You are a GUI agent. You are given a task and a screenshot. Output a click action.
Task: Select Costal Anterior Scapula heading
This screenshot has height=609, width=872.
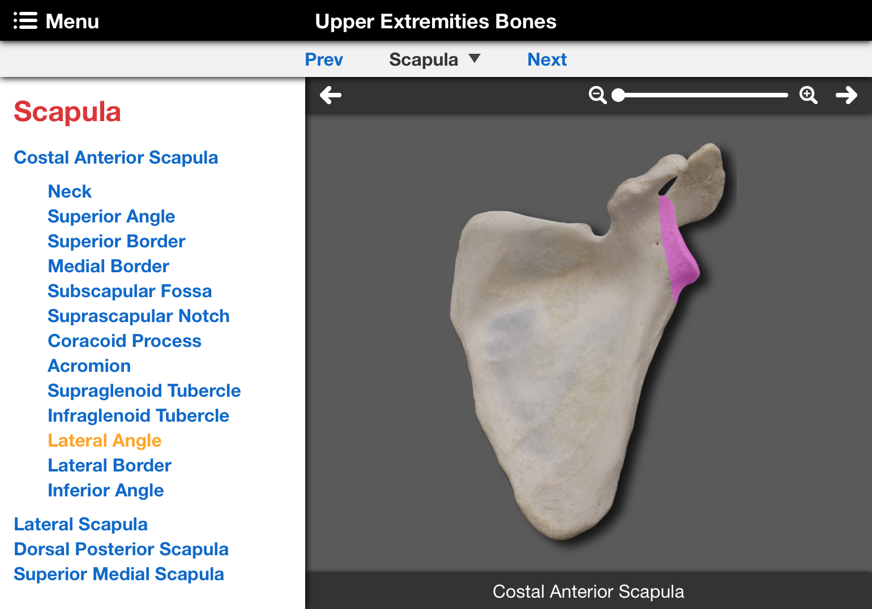pyautogui.click(x=116, y=157)
